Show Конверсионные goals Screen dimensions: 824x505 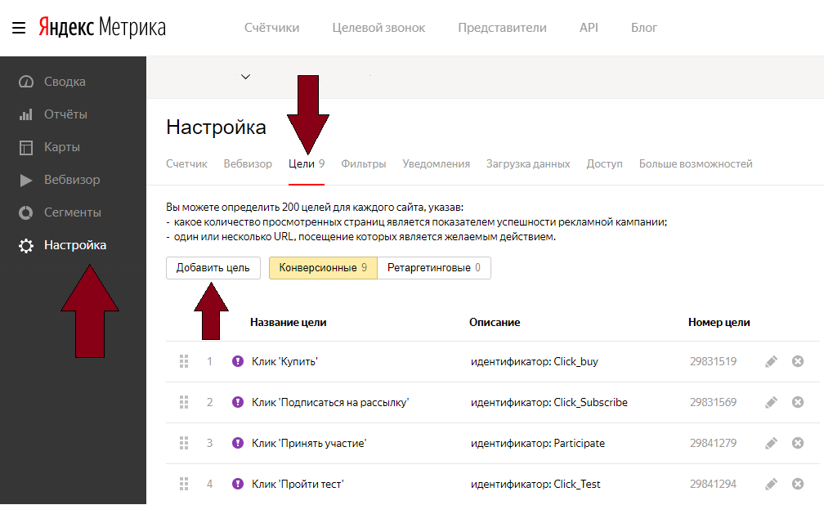(x=323, y=268)
